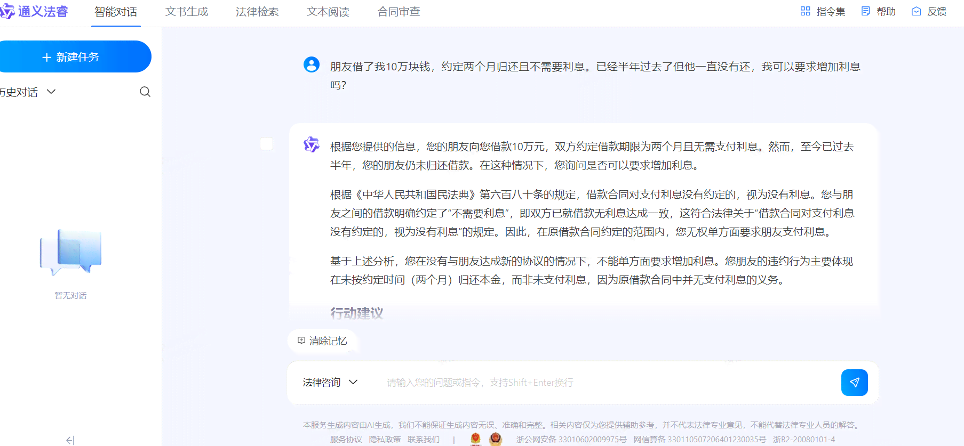964x446 pixels.
Task: Click the second police badge icon
Action: click(x=496, y=439)
